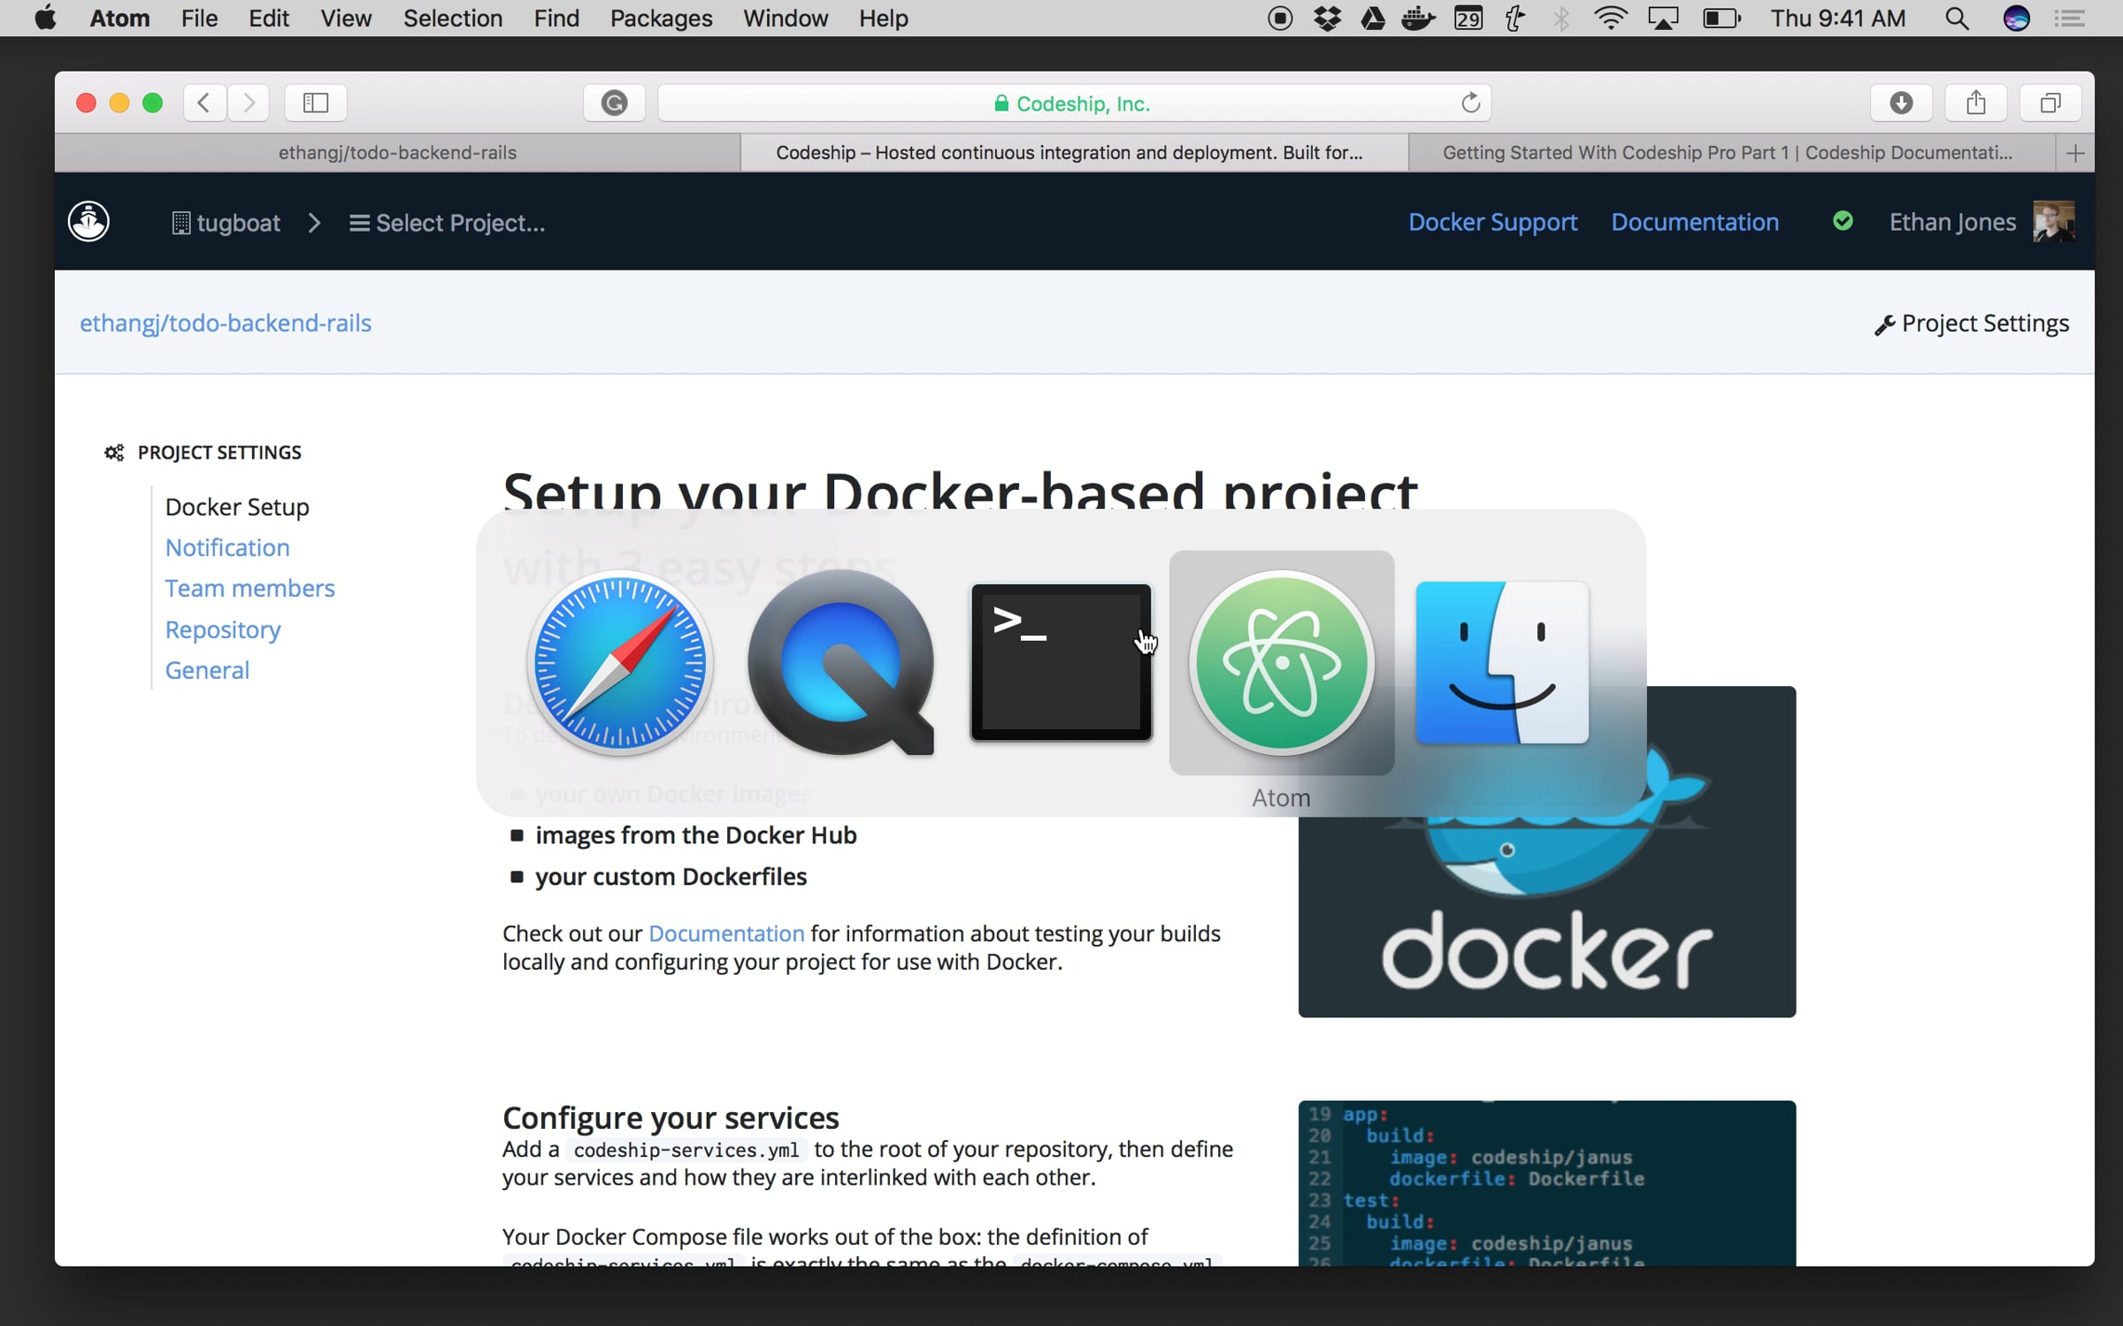Image resolution: width=2123 pixels, height=1326 pixels.
Task: Select QuickTime Player icon in app switcher
Action: pyautogui.click(x=840, y=663)
